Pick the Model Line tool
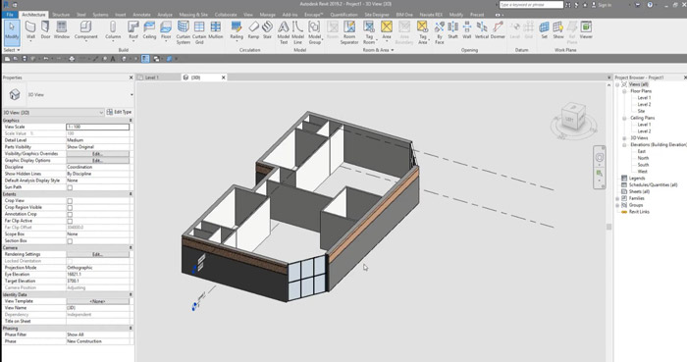The height and width of the screenshot is (362, 687). 298,32
